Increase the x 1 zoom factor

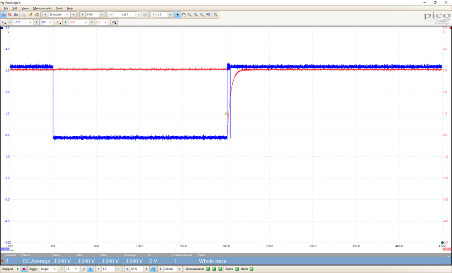(x=171, y=14)
